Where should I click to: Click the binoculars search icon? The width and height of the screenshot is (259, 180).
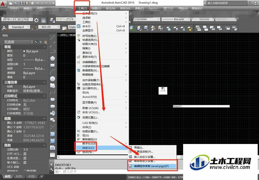(250, 3)
